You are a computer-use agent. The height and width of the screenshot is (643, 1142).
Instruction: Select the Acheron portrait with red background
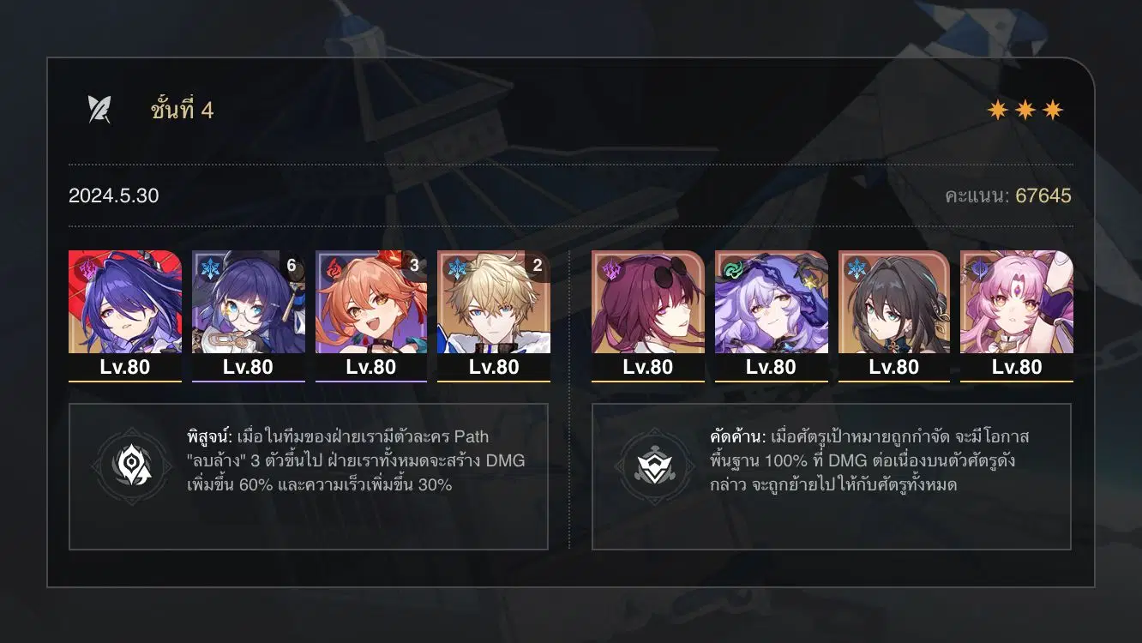[x=125, y=302]
